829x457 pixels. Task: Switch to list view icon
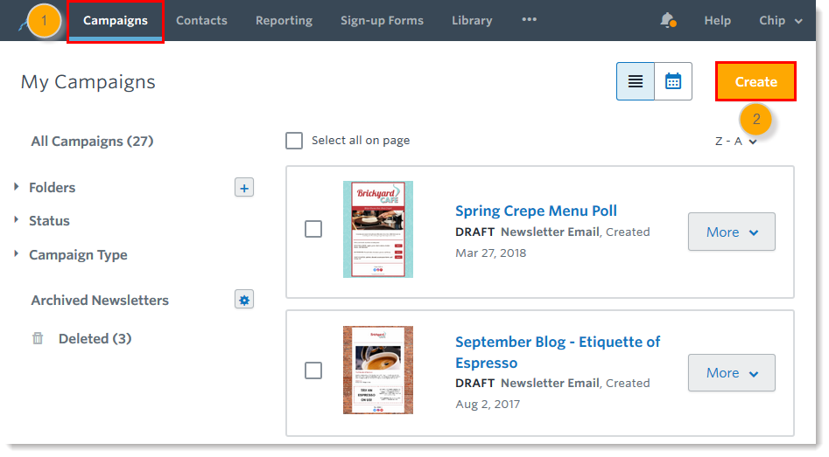pos(636,81)
